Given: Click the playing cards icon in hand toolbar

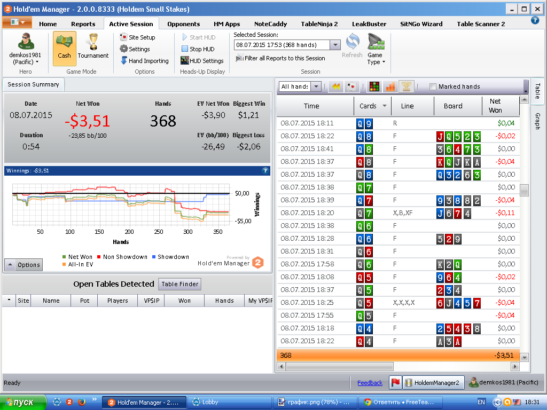Looking at the screenshot, I should (x=352, y=86).
